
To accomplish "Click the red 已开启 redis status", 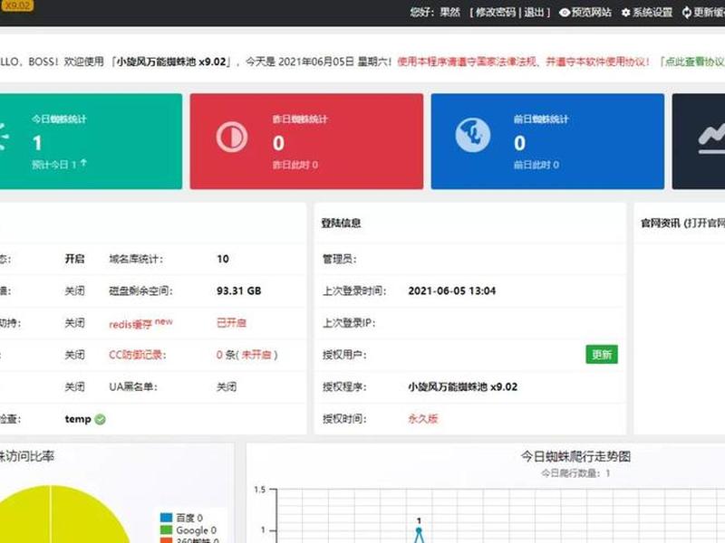I will pos(232,323).
